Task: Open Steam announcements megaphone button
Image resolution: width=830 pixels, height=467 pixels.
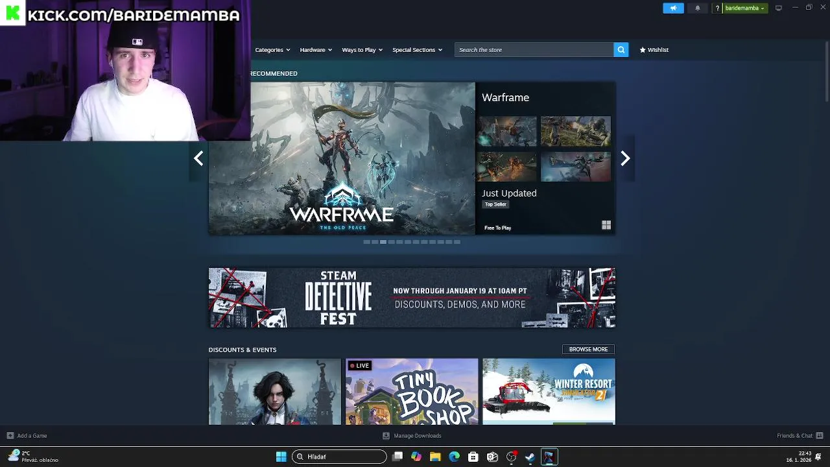Action: 673,8
